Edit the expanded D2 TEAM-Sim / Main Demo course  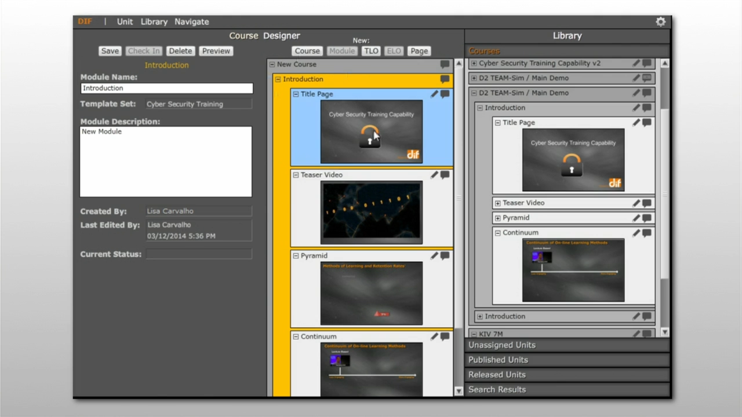(x=636, y=93)
